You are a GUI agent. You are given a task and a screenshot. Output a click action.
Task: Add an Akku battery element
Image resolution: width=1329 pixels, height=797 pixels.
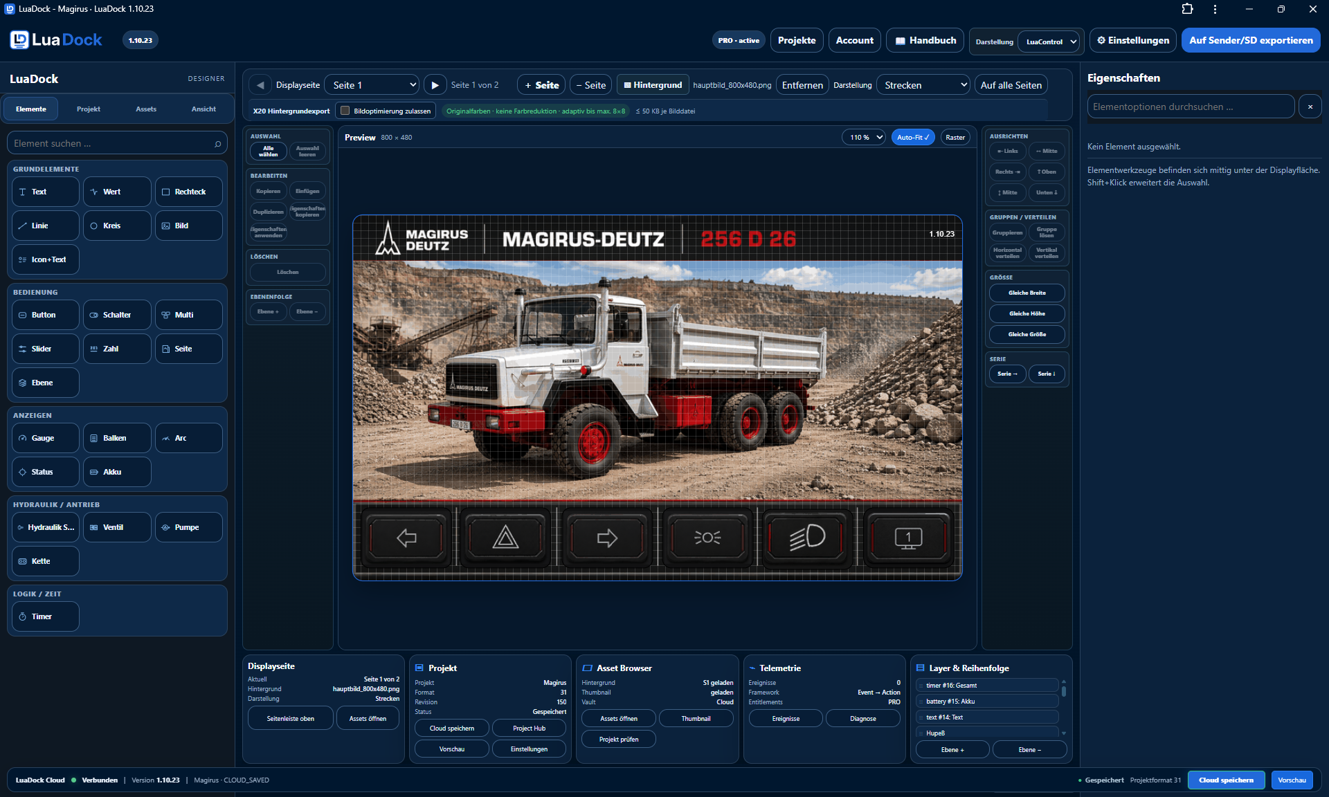click(x=117, y=472)
